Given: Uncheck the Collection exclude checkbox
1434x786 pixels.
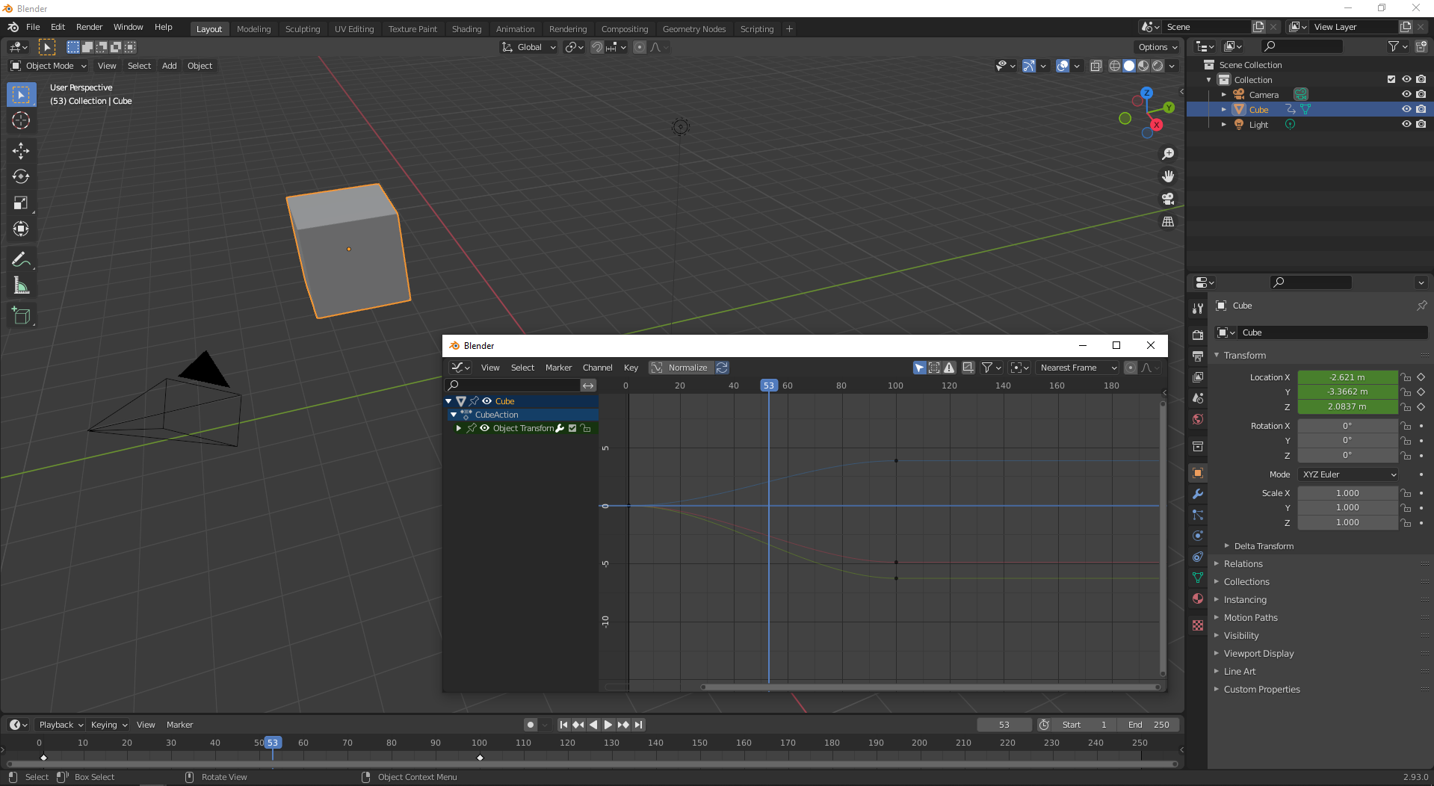Looking at the screenshot, I should coord(1391,79).
